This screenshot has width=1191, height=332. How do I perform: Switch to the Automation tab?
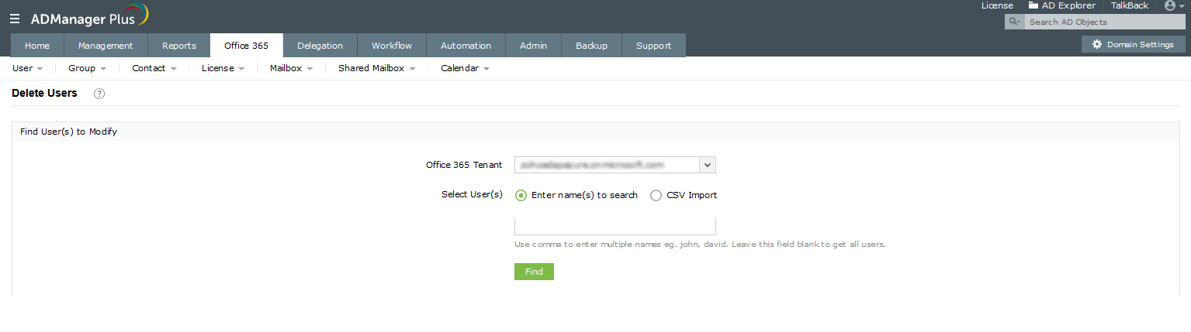click(x=466, y=46)
